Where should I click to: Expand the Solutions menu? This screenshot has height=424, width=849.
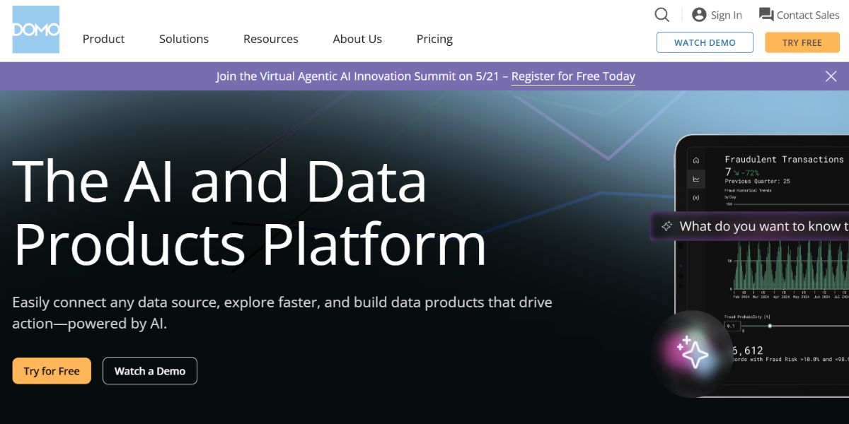[x=184, y=39]
